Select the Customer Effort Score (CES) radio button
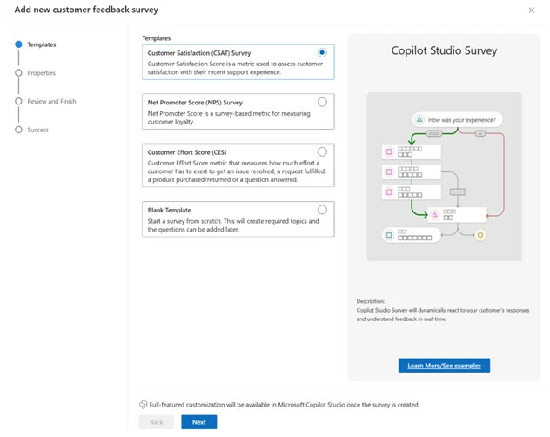550x437 pixels. click(323, 151)
